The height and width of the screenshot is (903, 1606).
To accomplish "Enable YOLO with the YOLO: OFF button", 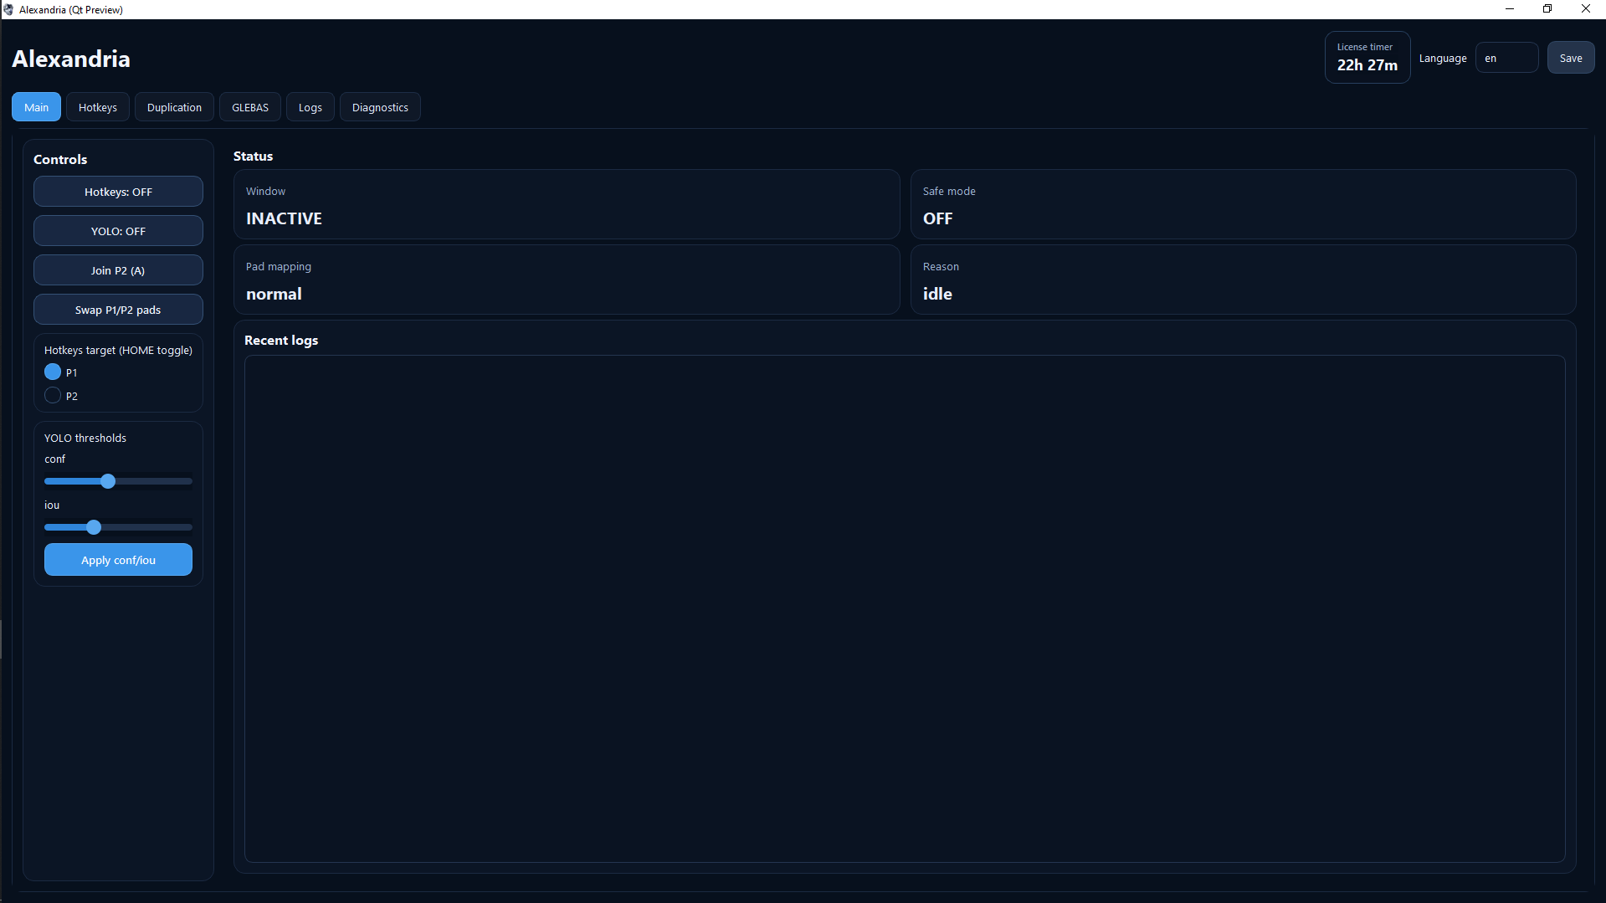I will pos(118,231).
